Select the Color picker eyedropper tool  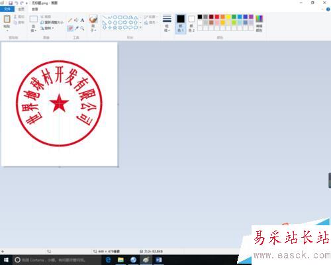77,28
